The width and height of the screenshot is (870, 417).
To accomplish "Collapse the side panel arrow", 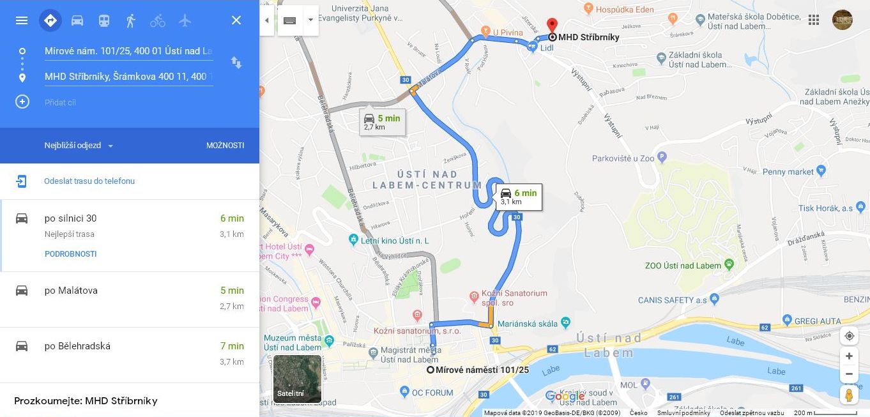I will point(267,20).
